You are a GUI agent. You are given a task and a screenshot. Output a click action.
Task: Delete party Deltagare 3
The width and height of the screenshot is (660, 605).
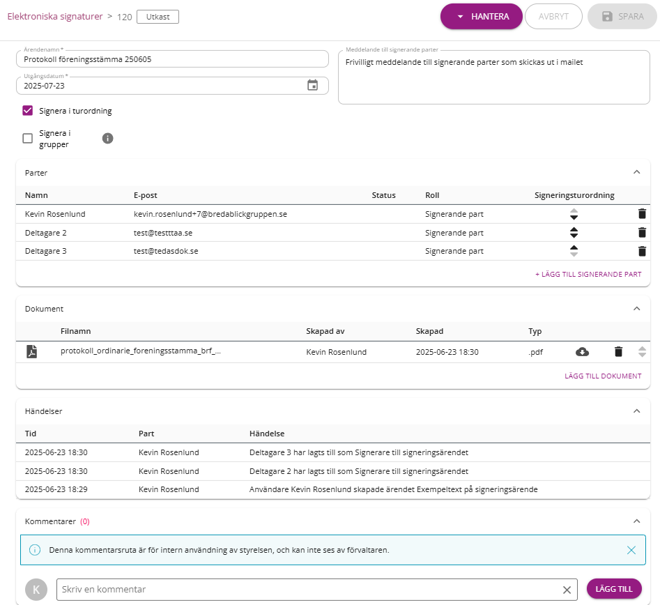[x=642, y=251]
